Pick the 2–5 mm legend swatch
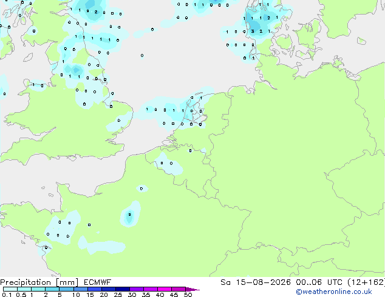This screenshot has width=385, height=297. (52, 289)
